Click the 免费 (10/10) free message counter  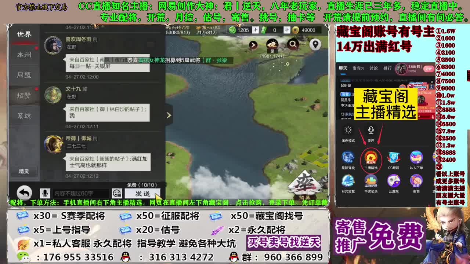click(142, 185)
